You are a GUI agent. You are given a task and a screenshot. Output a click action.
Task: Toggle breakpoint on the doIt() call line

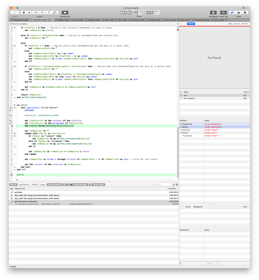[10, 175]
